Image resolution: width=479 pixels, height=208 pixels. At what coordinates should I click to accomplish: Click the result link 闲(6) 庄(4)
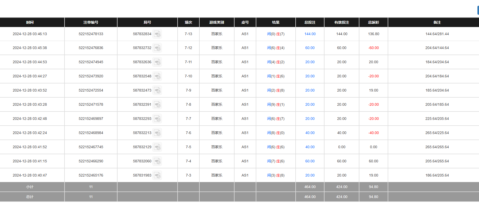coord(276,48)
